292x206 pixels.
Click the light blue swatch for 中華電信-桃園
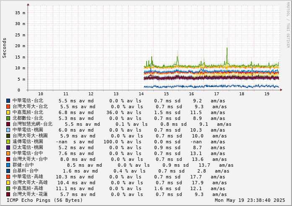pos(8,130)
